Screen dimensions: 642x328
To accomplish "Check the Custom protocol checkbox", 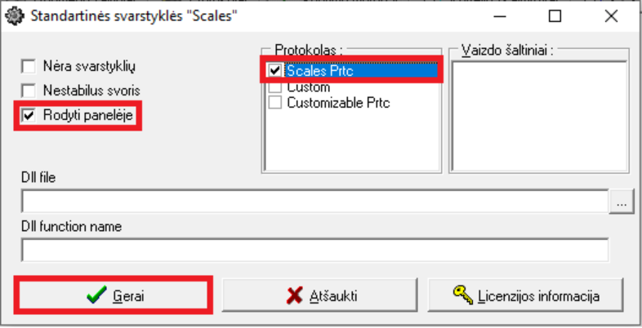I will (274, 87).
